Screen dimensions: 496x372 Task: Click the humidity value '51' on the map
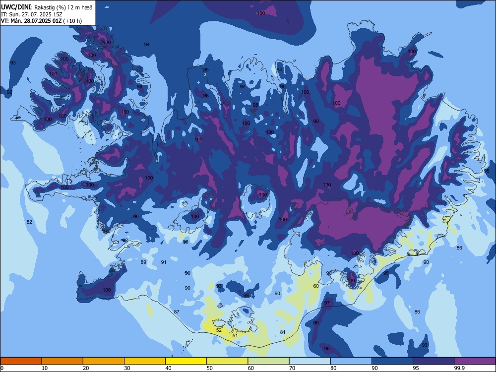235,336
